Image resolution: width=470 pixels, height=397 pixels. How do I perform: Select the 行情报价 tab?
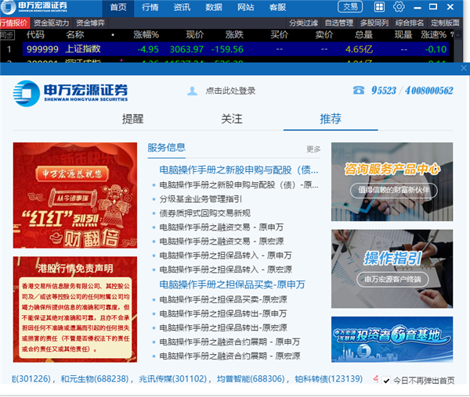click(14, 23)
